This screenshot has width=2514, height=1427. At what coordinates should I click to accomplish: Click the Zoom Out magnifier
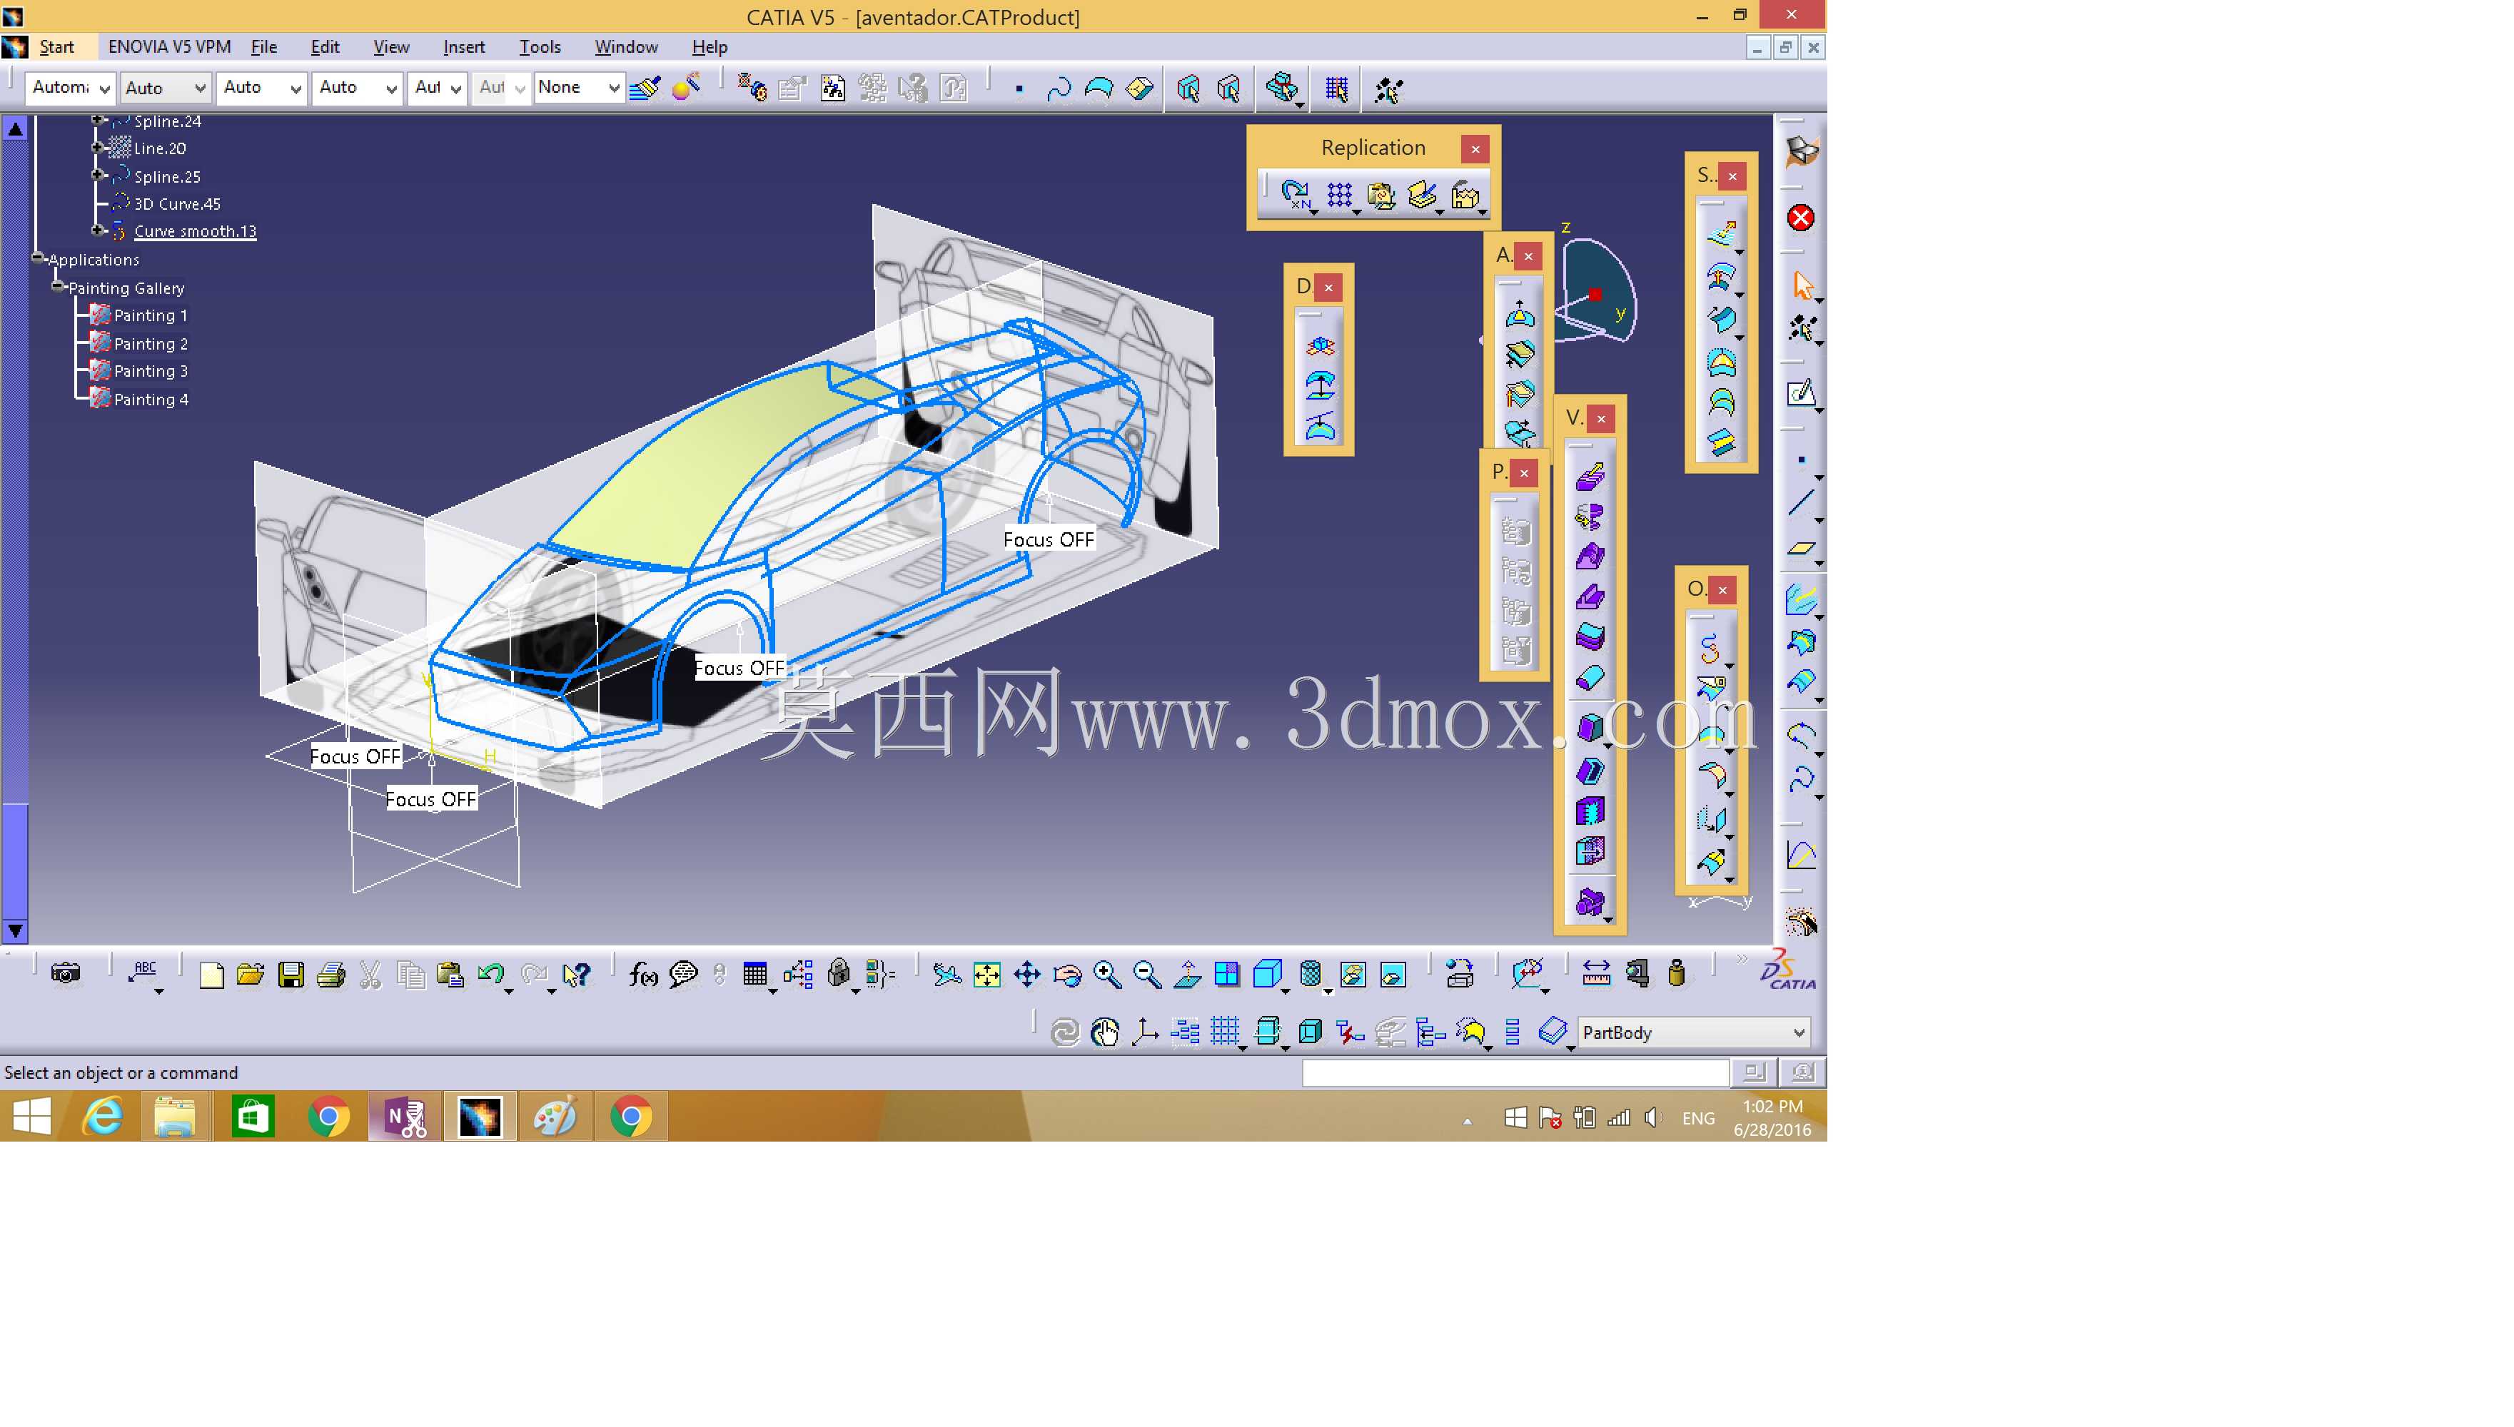1146,974
